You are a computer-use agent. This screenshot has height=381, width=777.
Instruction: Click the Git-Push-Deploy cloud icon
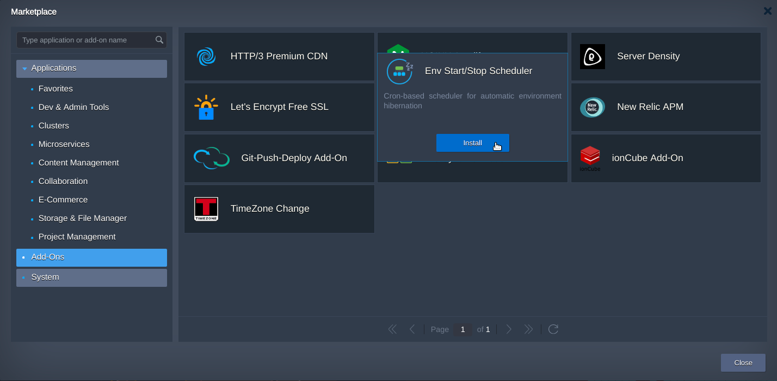[212, 158]
